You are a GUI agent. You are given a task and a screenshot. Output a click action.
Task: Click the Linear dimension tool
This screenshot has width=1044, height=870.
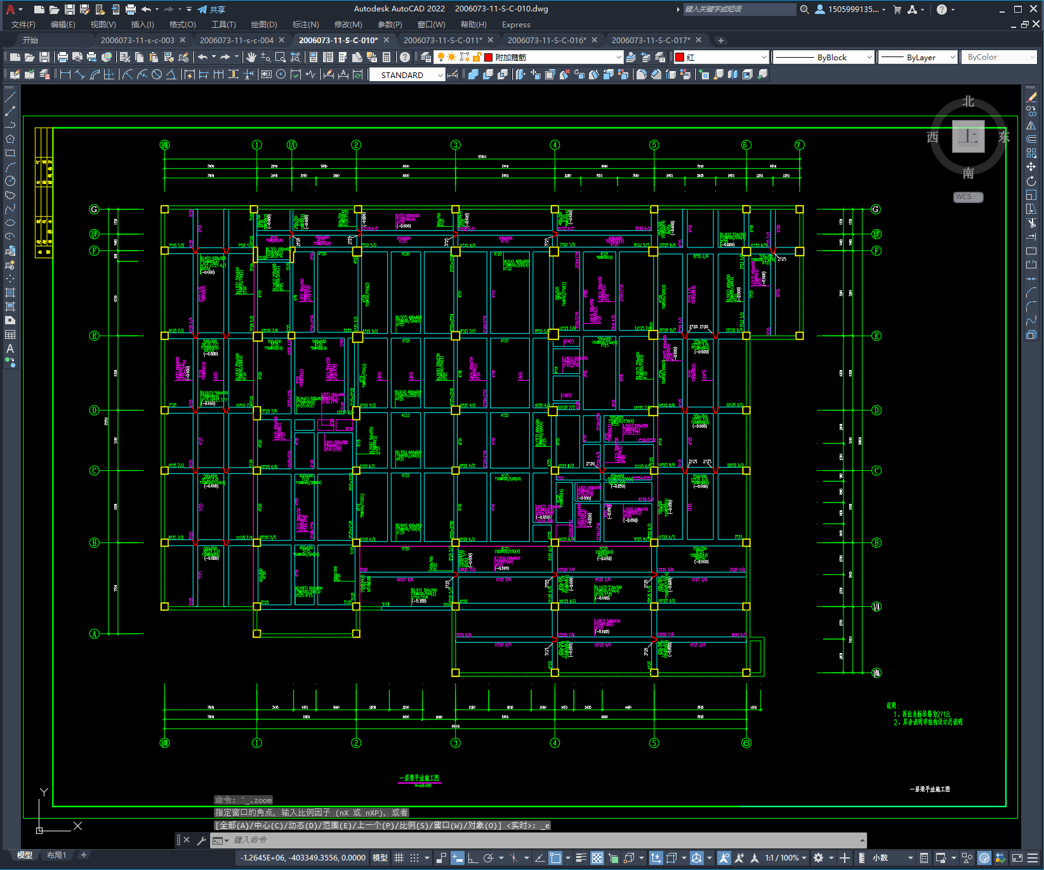click(65, 74)
